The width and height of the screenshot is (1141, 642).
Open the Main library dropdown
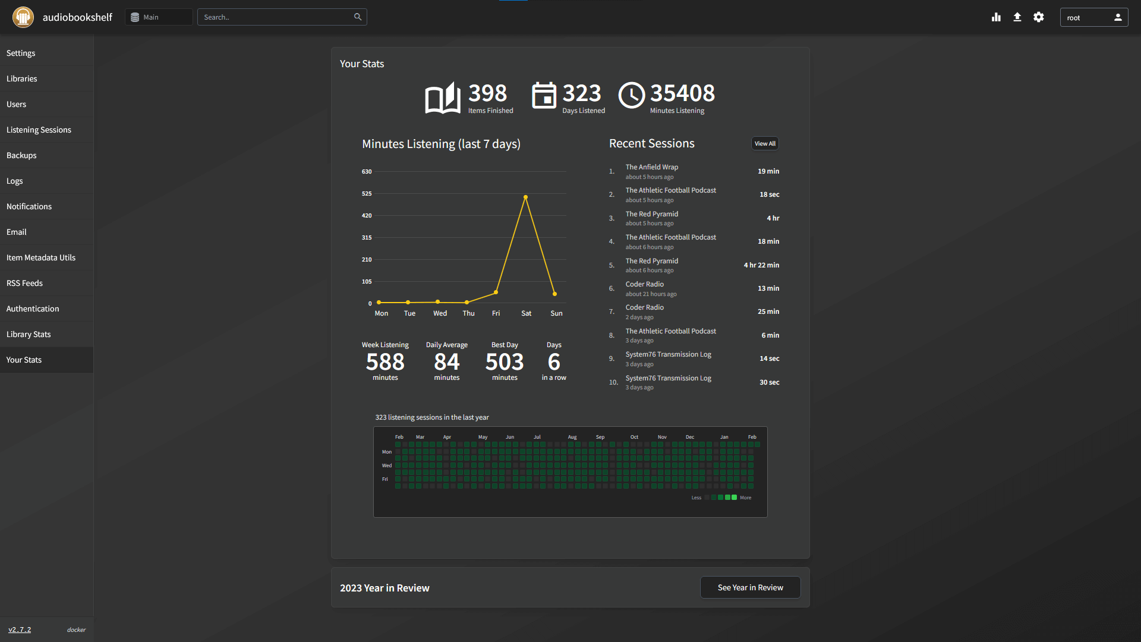coord(159,17)
